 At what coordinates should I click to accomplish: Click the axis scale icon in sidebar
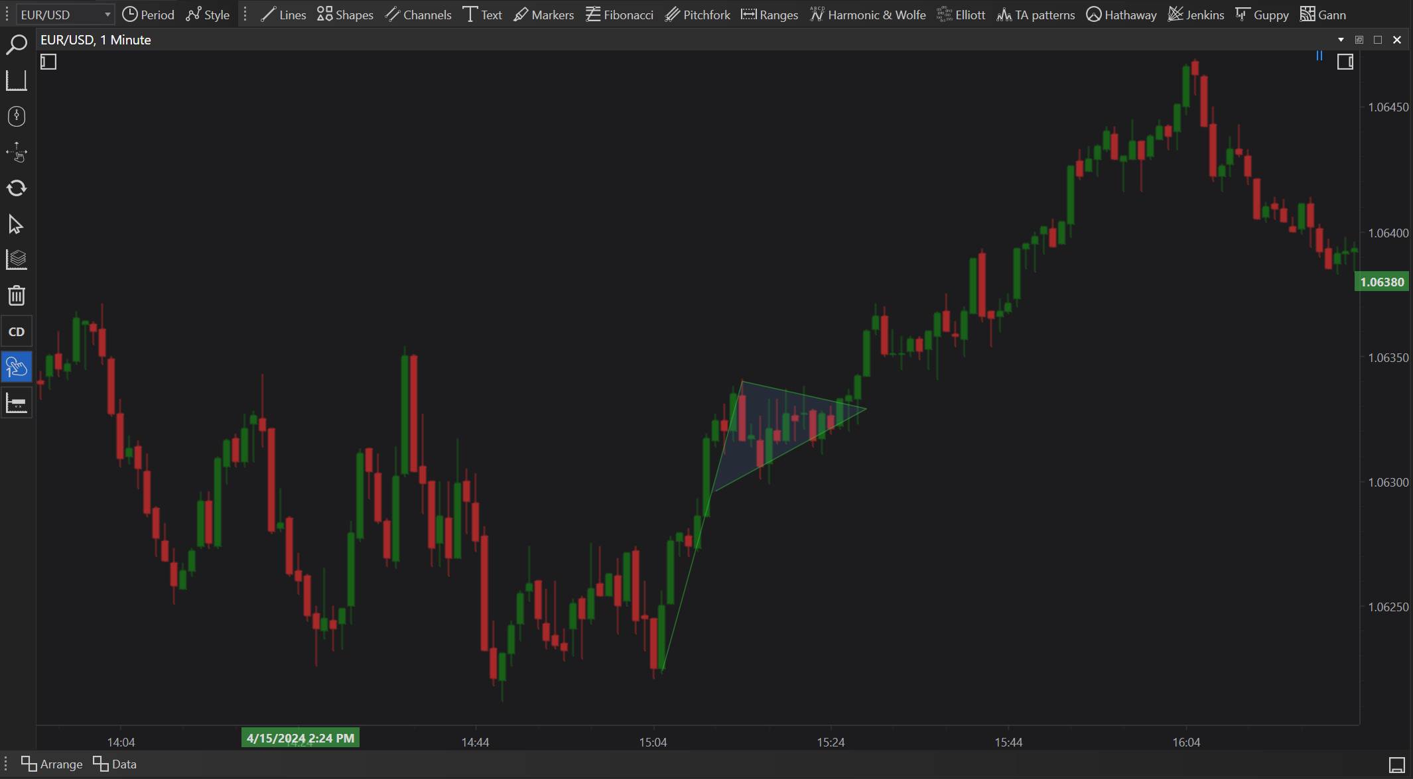pyautogui.click(x=16, y=81)
